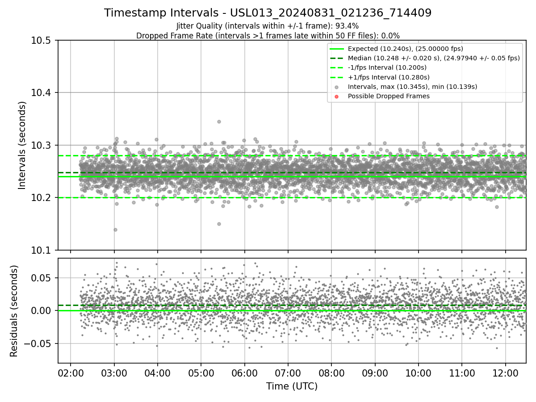Click legend entry 'Intervals, max (10.345s), min (10.139s)'
This screenshot has width=536, height=402.
pos(413,87)
